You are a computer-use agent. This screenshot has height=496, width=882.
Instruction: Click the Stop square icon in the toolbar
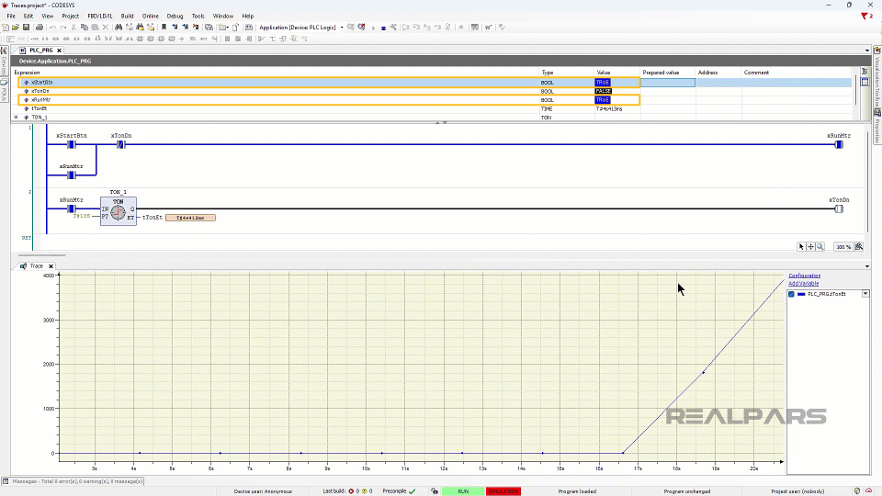click(384, 28)
